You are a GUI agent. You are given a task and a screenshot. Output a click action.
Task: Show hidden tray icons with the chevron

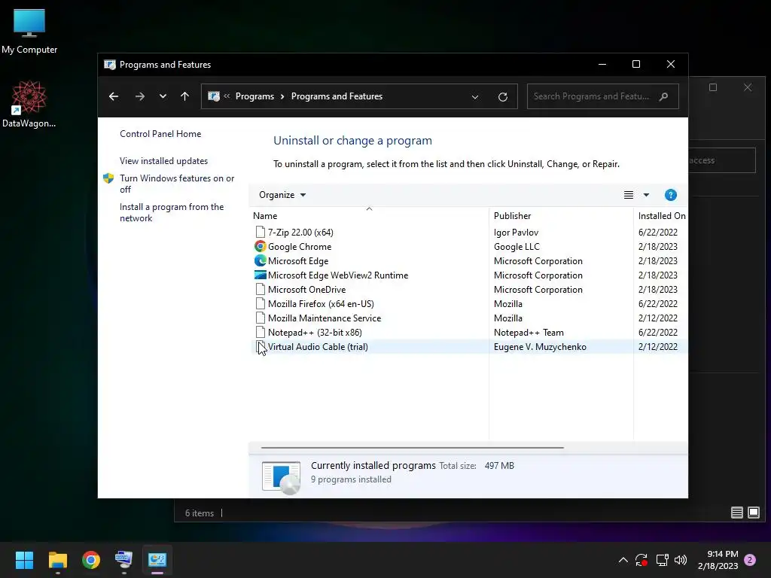pyautogui.click(x=623, y=560)
